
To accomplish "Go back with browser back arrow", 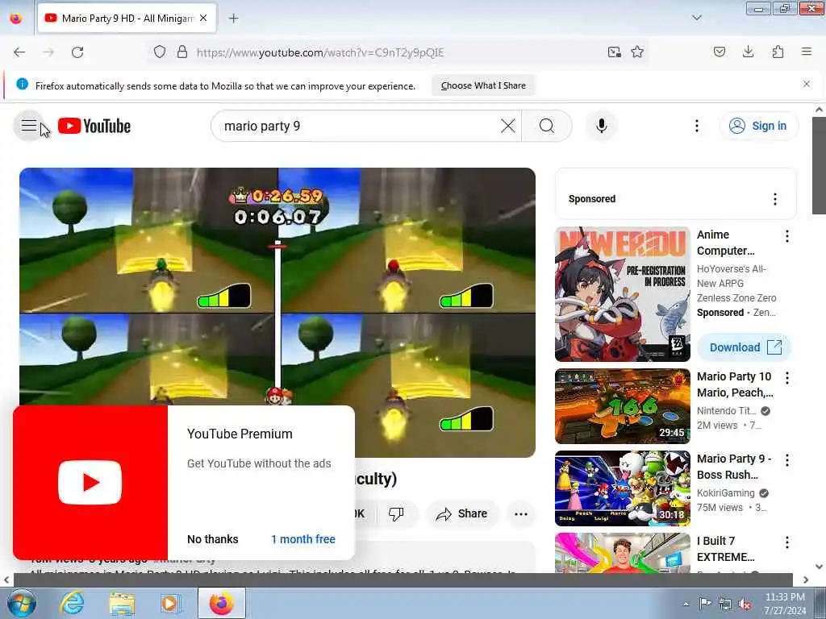I will coord(19,52).
